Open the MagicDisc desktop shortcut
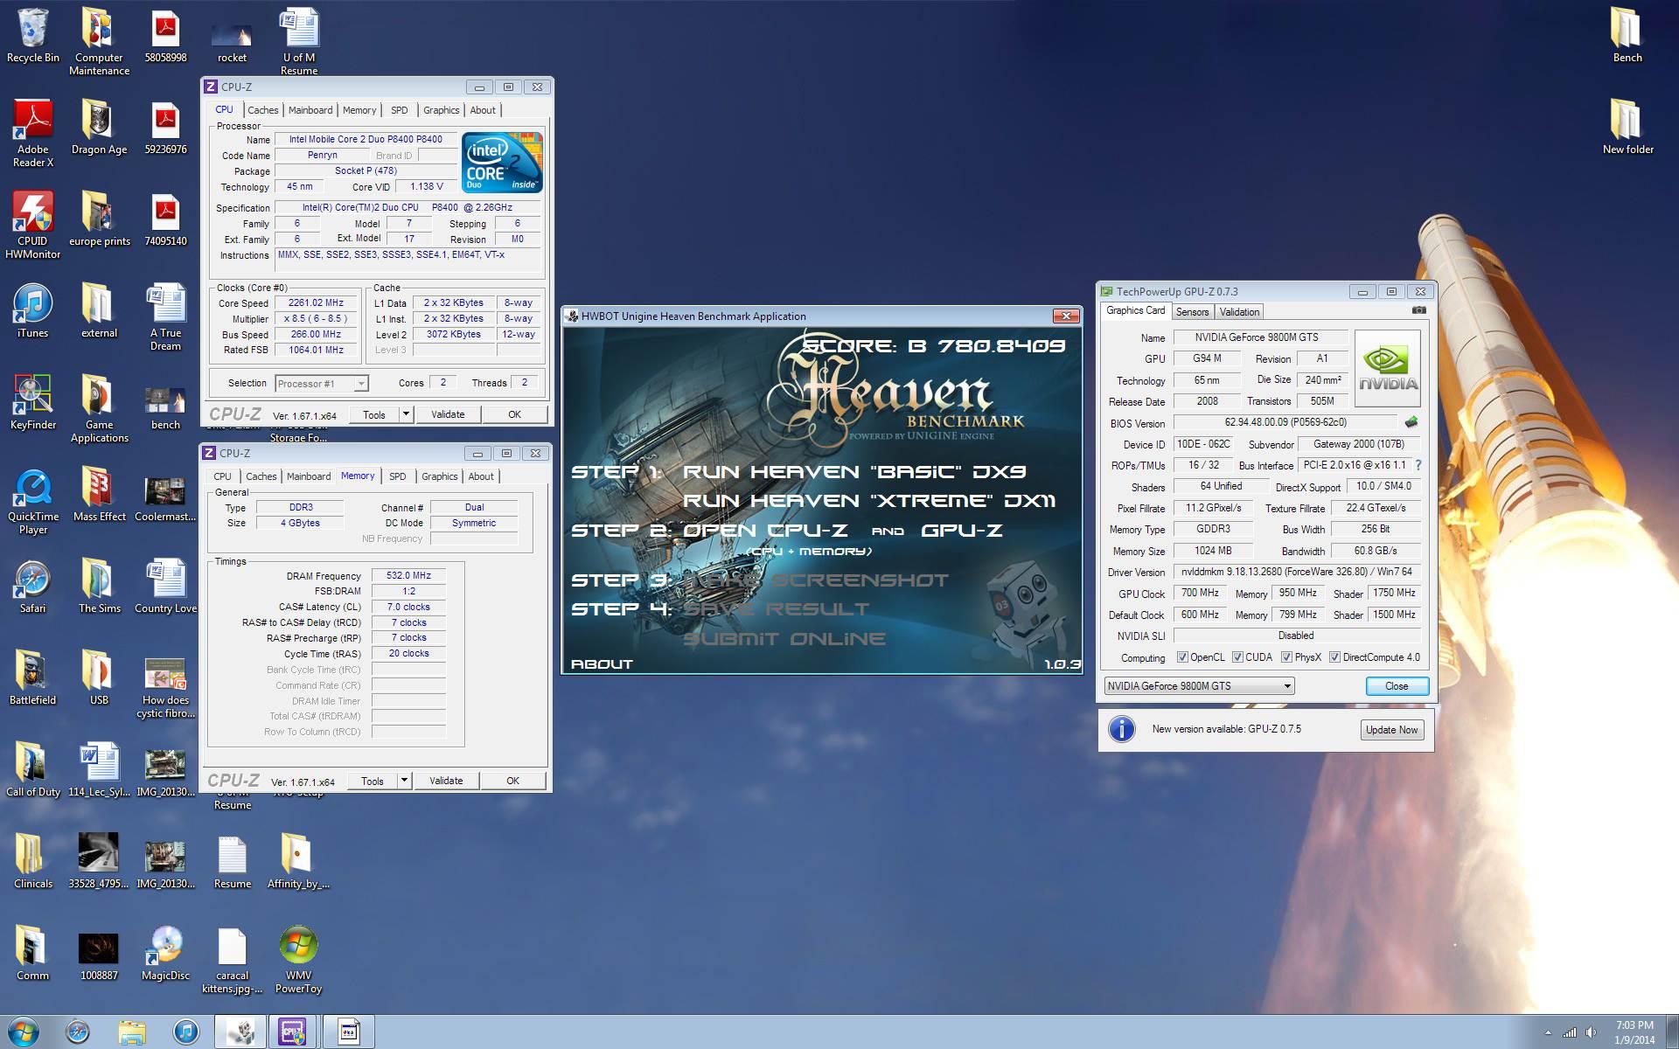 [165, 954]
